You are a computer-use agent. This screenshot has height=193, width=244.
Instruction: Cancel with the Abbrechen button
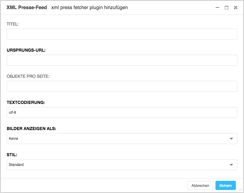(200, 185)
